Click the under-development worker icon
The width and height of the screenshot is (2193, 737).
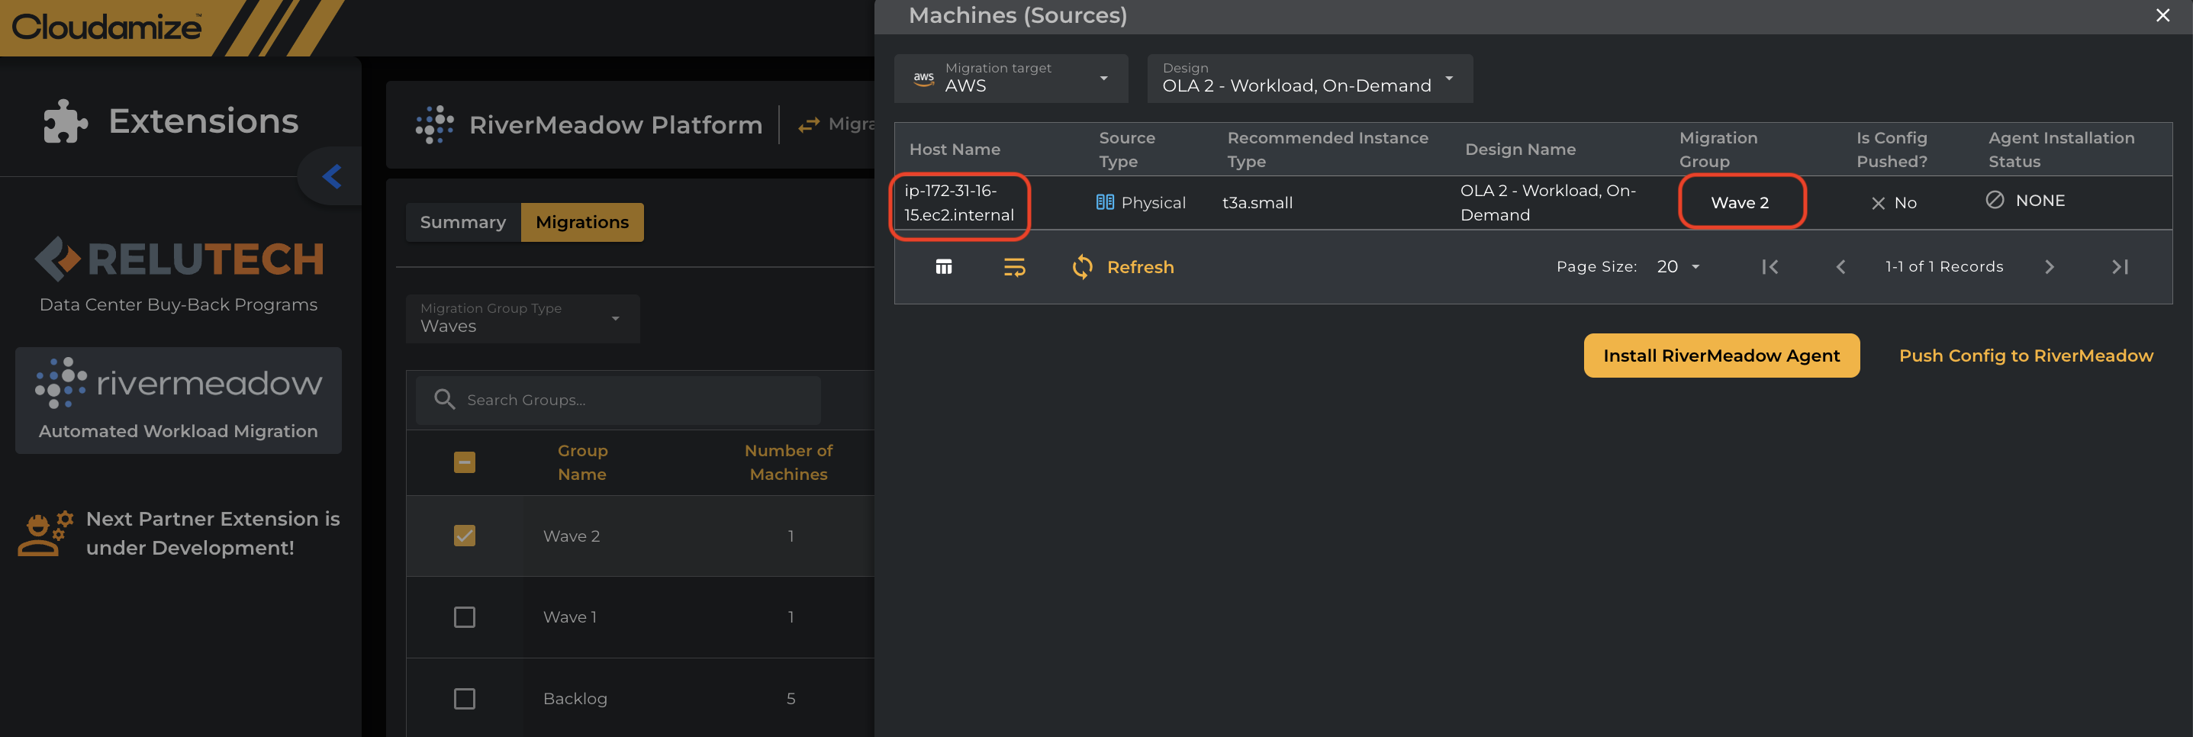(46, 533)
